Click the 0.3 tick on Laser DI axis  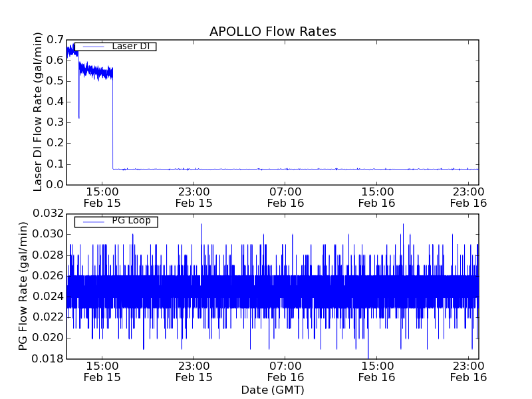[55, 122]
